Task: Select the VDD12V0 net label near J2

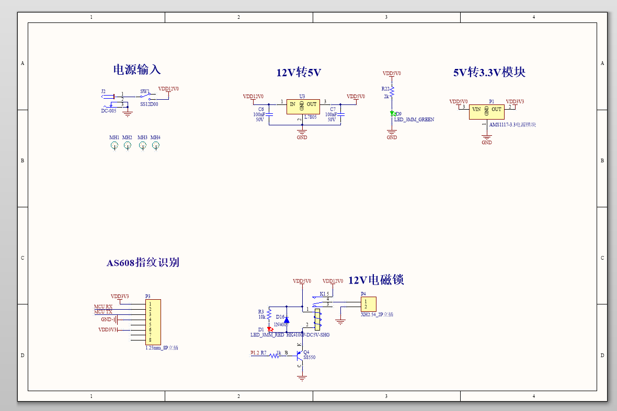Action: tap(168, 89)
